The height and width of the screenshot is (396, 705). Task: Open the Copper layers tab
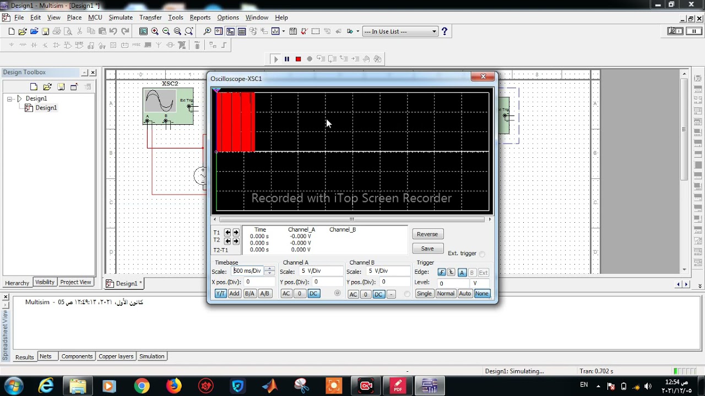pos(116,356)
